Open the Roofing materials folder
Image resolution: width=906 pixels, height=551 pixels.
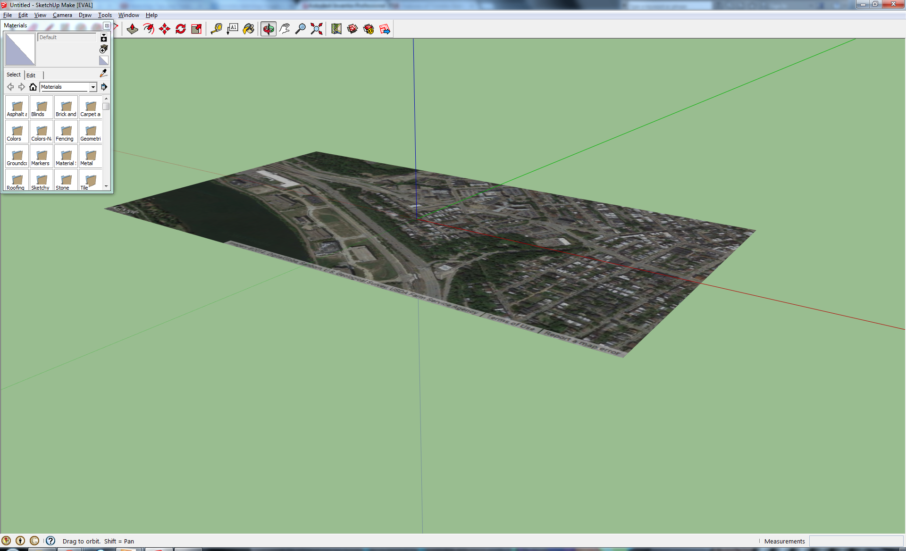point(17,180)
